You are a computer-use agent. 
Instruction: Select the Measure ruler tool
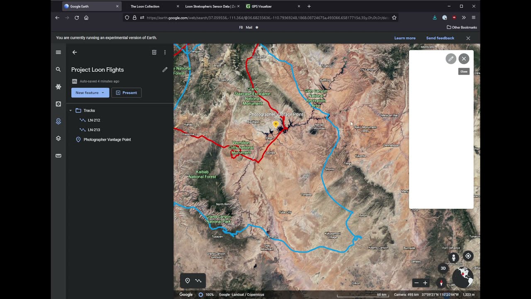[x=58, y=156]
